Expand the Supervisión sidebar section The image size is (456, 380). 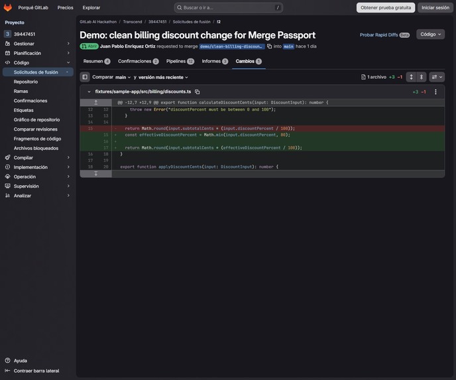pyautogui.click(x=38, y=186)
